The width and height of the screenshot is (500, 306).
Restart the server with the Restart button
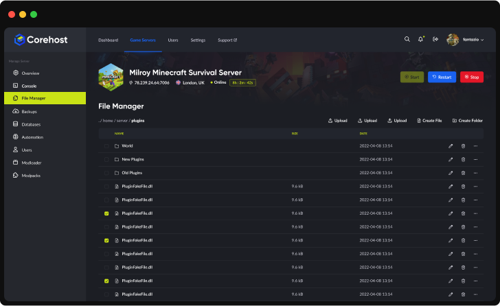click(442, 77)
